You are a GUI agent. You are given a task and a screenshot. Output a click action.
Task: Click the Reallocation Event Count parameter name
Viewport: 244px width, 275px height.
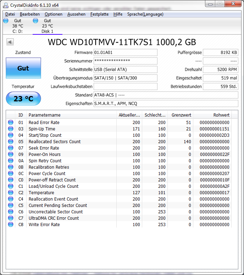[53, 199]
